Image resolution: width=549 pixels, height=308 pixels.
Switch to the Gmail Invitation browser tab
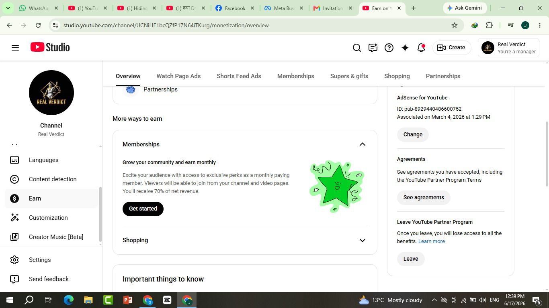[333, 8]
